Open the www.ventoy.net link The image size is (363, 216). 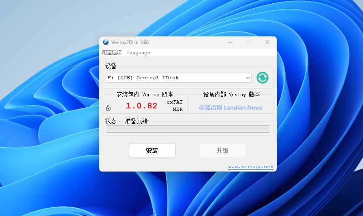pyautogui.click(x=250, y=167)
